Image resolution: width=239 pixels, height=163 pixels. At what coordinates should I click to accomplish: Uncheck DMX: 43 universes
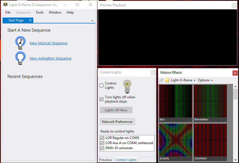click(102, 148)
